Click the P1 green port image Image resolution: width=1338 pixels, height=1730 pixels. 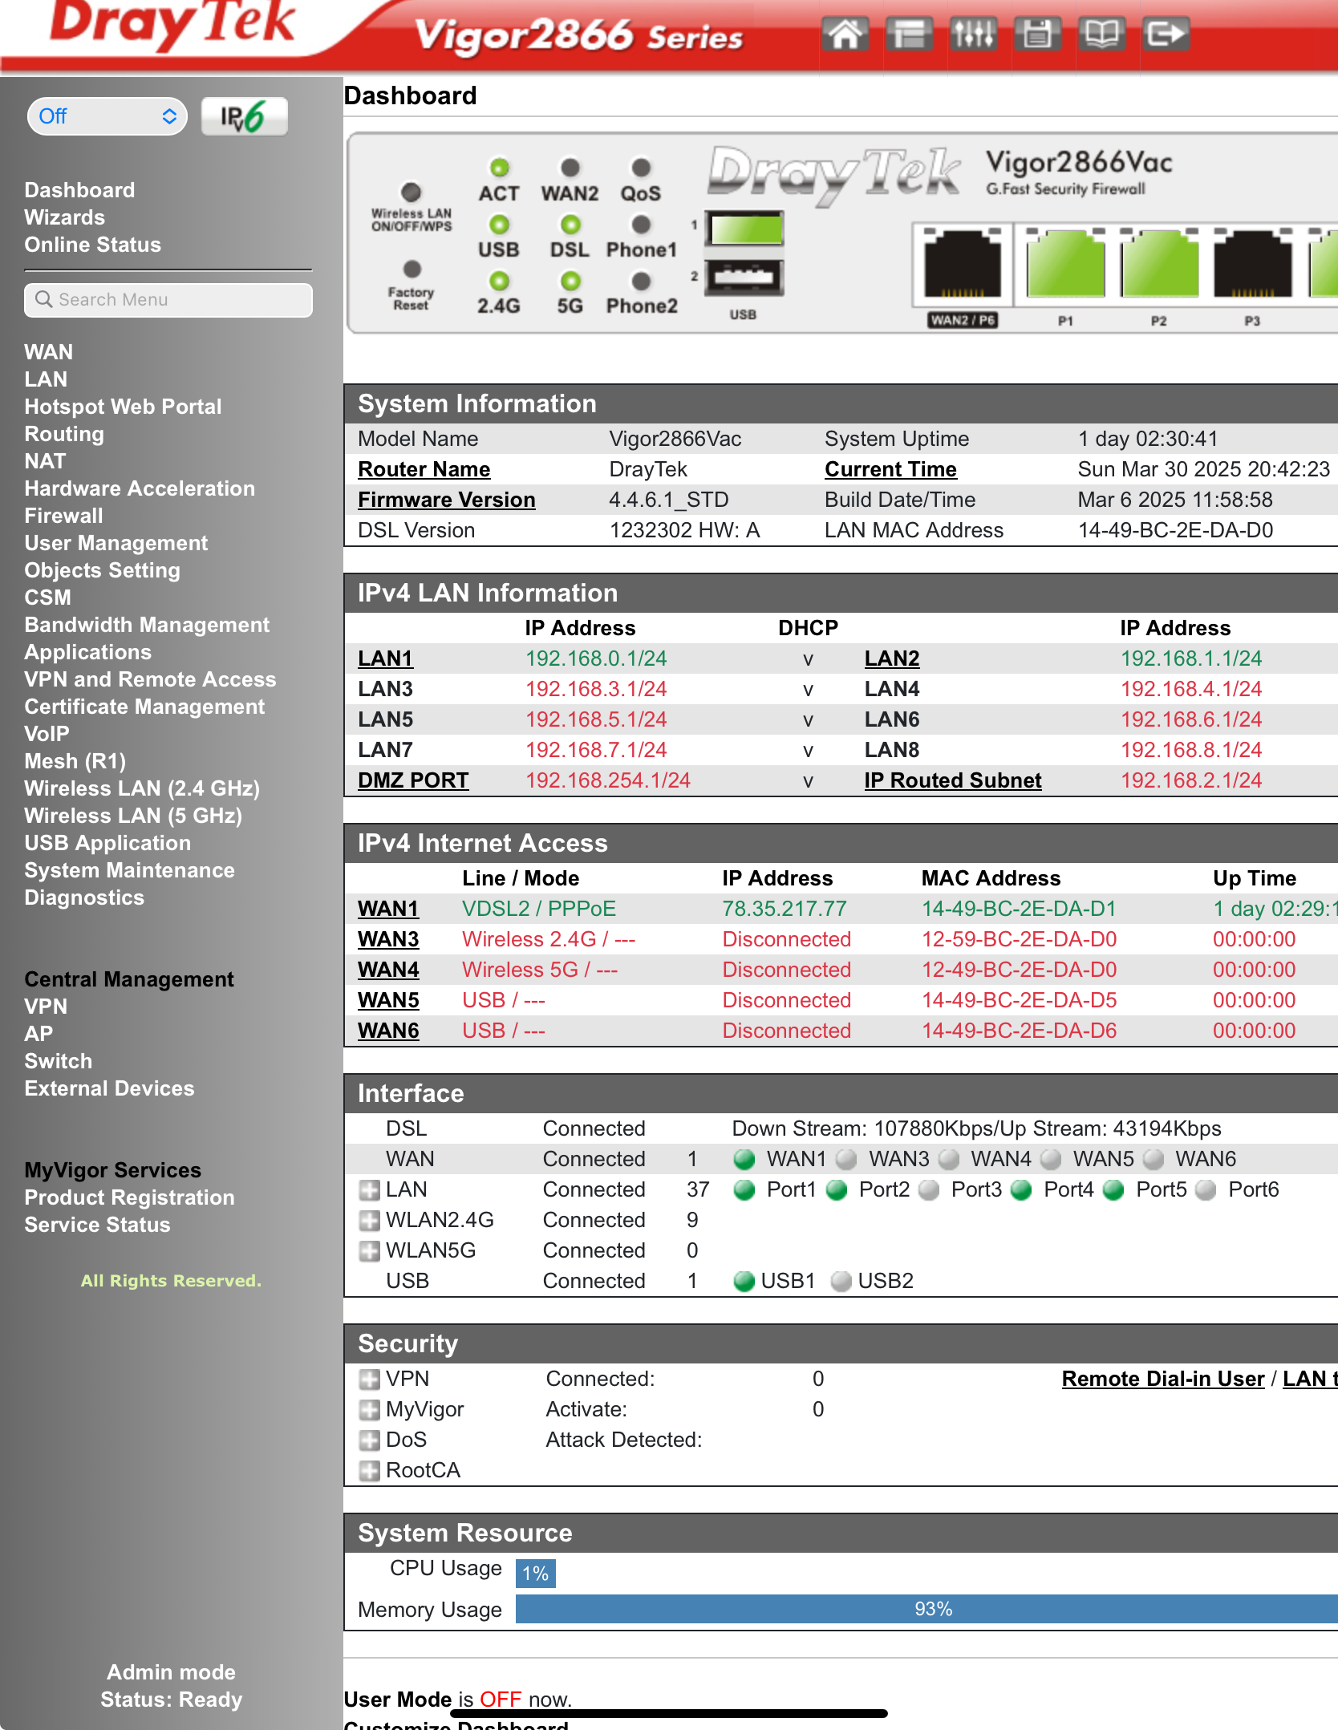click(1065, 263)
